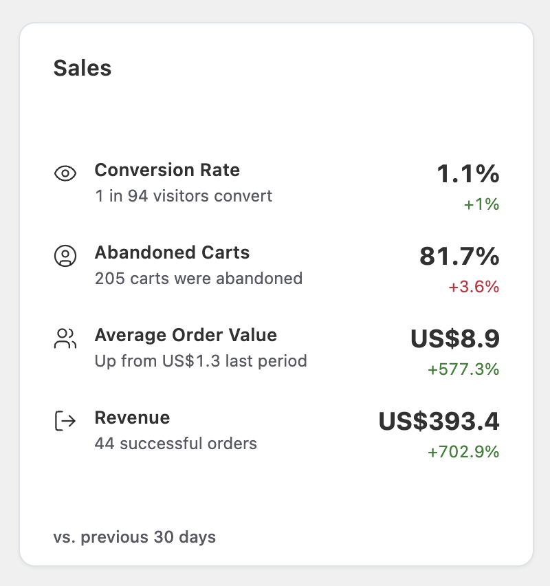Viewport: 550px width, 586px height.
Task: Click the Sales card heading
Action: pos(82,68)
